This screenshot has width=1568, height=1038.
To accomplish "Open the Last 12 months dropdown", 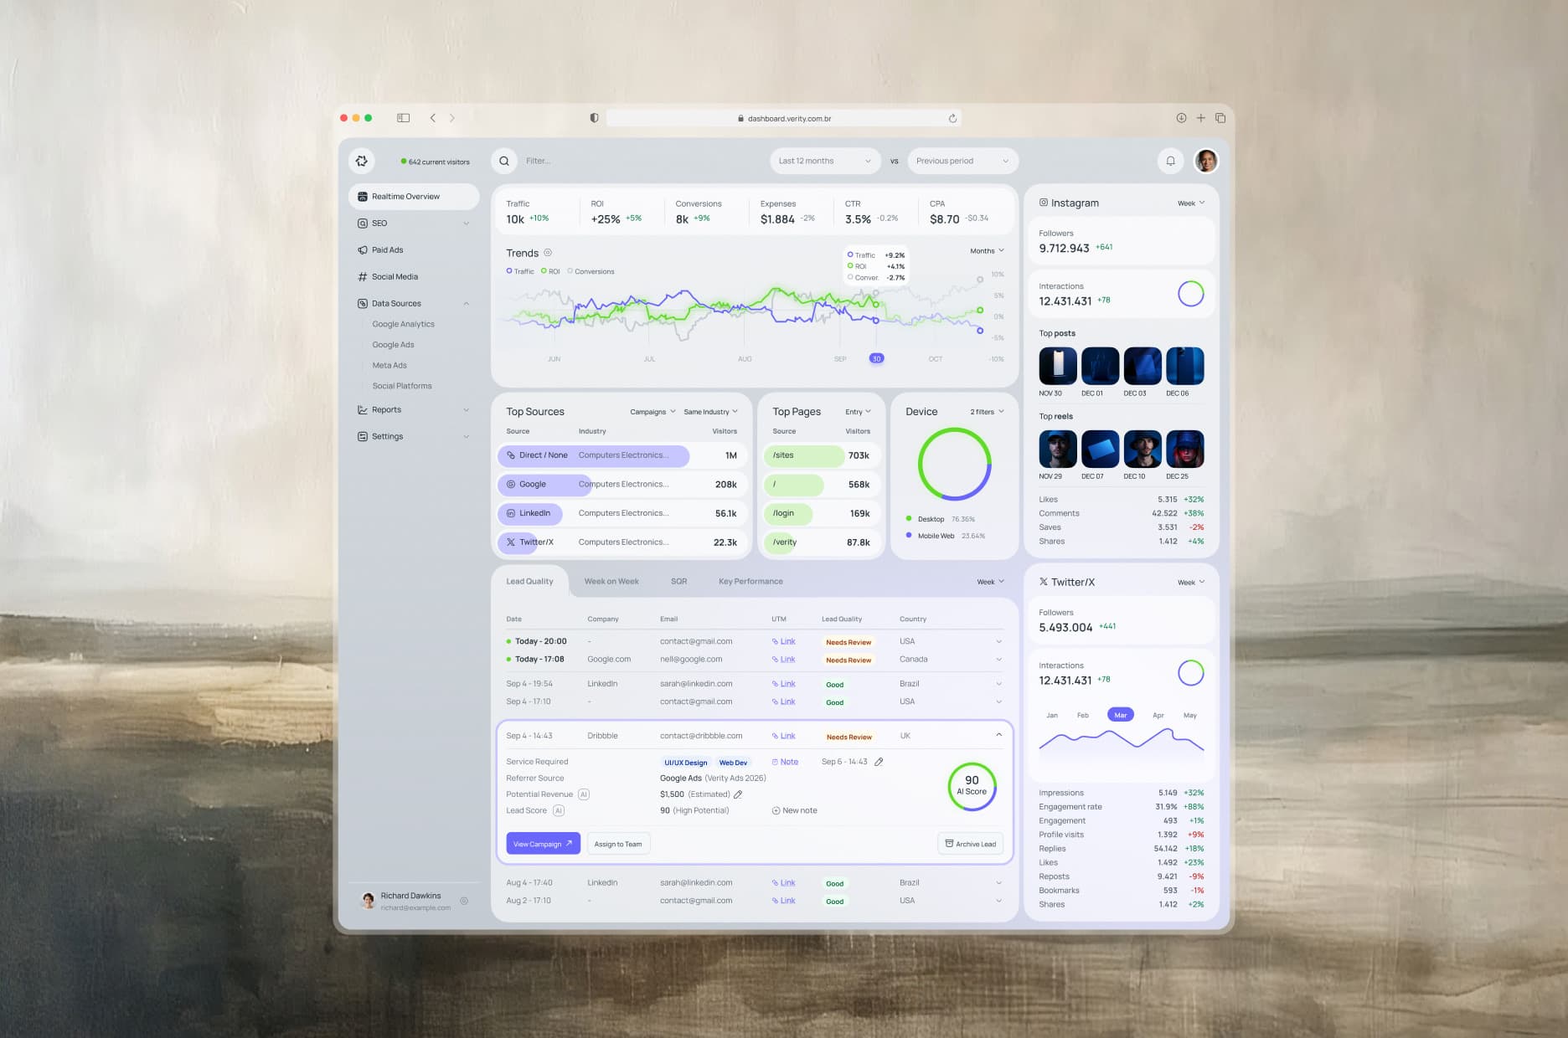I will pyautogui.click(x=825, y=161).
